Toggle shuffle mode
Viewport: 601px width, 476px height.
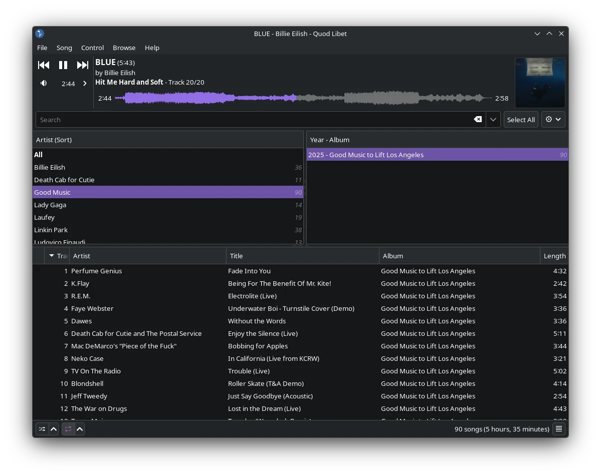tap(42, 429)
